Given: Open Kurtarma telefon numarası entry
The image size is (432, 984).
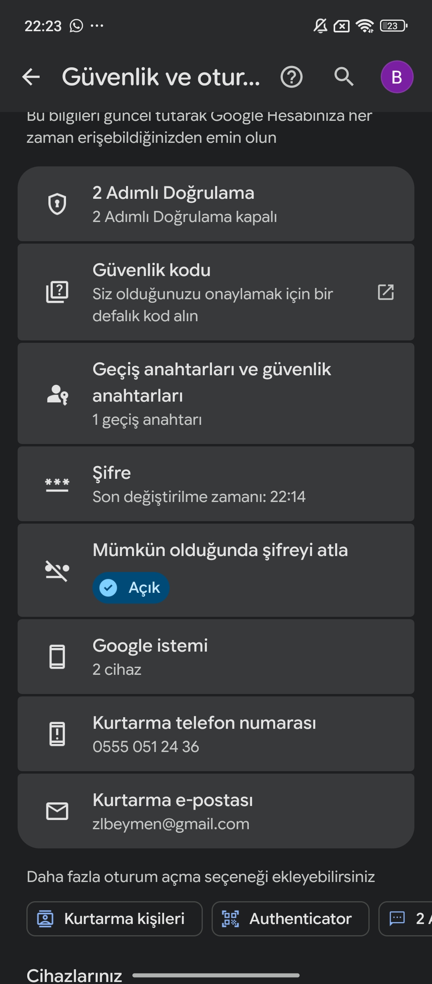Looking at the screenshot, I should click(x=216, y=734).
